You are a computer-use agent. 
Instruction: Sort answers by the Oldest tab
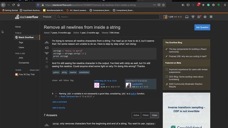pyautogui.click(x=146, y=115)
